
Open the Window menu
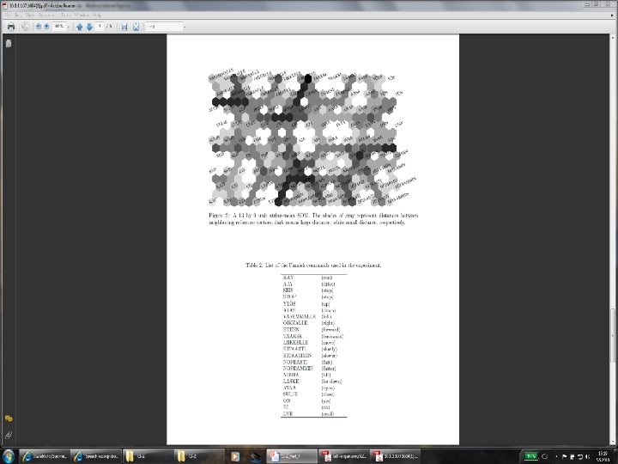(82, 15)
